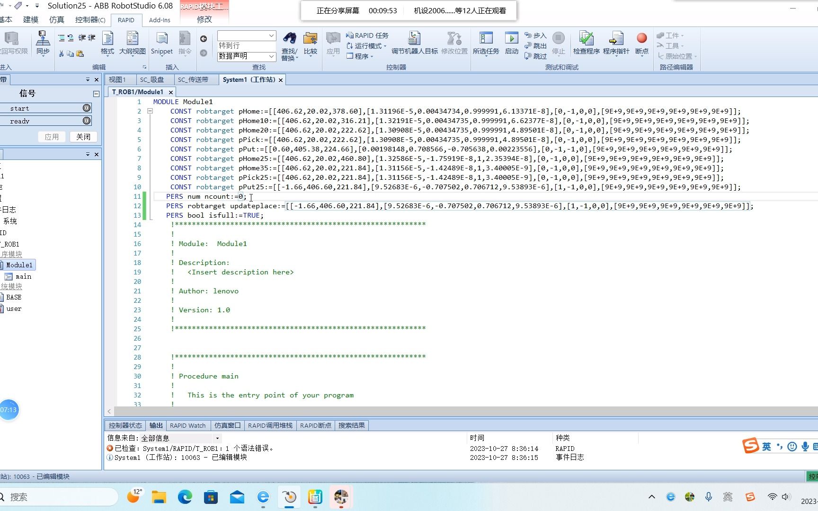
Task: Click the code line PERS num ncount
Action: pos(206,196)
